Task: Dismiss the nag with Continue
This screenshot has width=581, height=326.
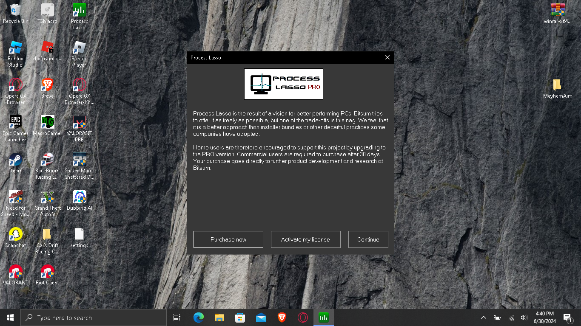Action: [x=368, y=239]
